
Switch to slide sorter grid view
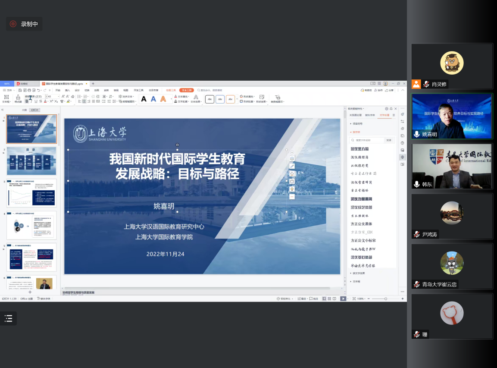(329, 299)
